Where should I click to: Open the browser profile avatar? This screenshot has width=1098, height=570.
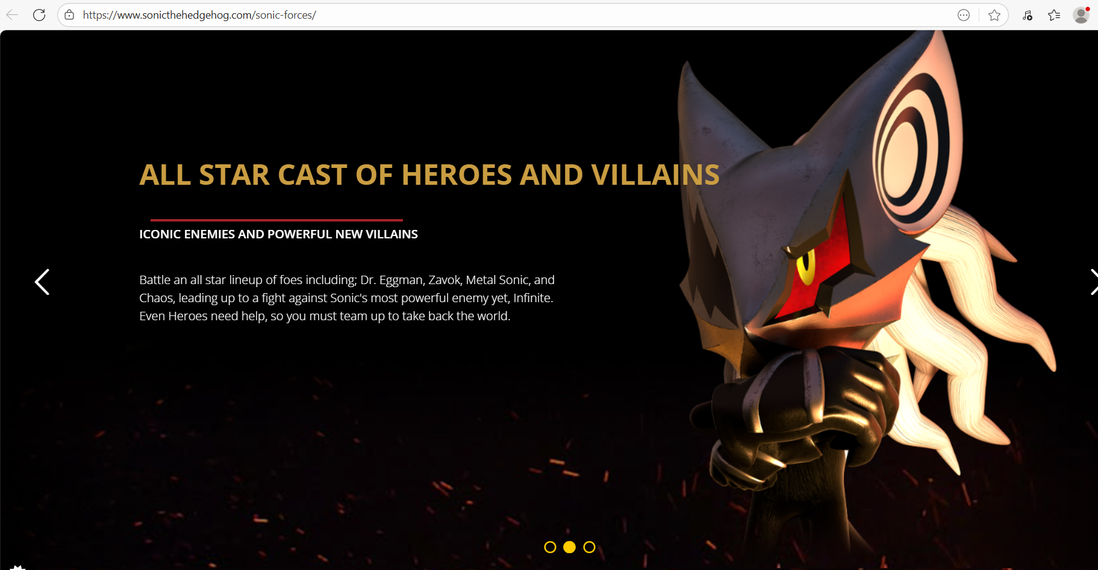pyautogui.click(x=1082, y=15)
